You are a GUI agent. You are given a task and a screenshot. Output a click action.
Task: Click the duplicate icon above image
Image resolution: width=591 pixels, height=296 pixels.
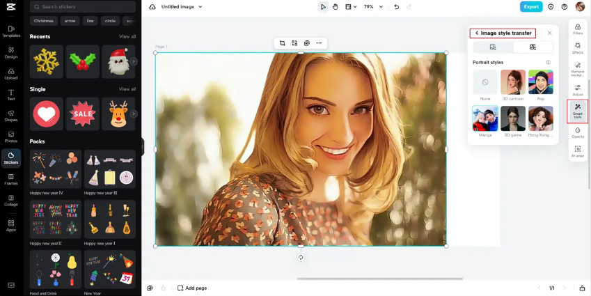coord(307,43)
